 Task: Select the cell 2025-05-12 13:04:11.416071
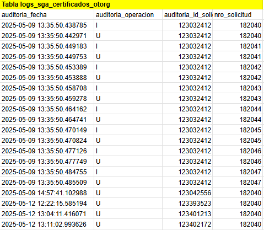47,214
